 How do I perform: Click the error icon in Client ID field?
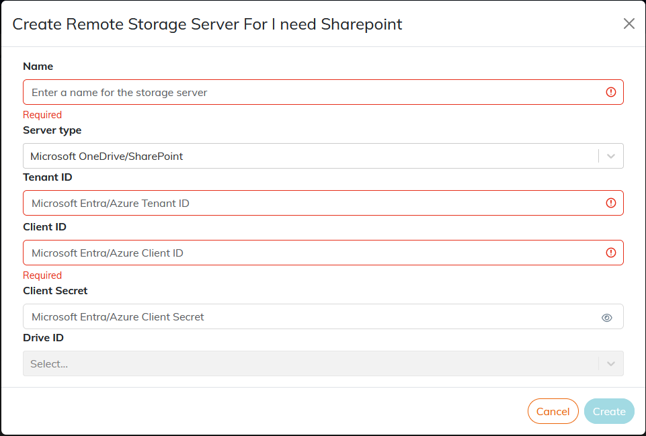610,253
